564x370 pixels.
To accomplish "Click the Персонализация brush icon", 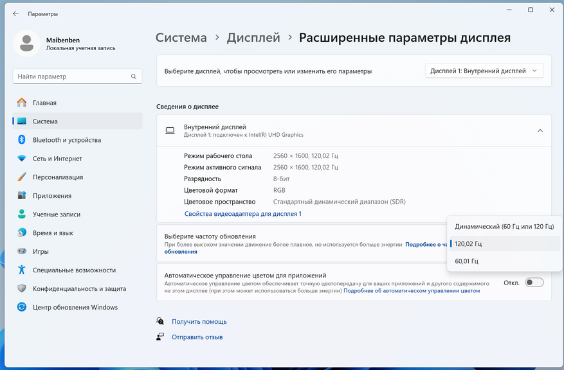I will click(22, 177).
